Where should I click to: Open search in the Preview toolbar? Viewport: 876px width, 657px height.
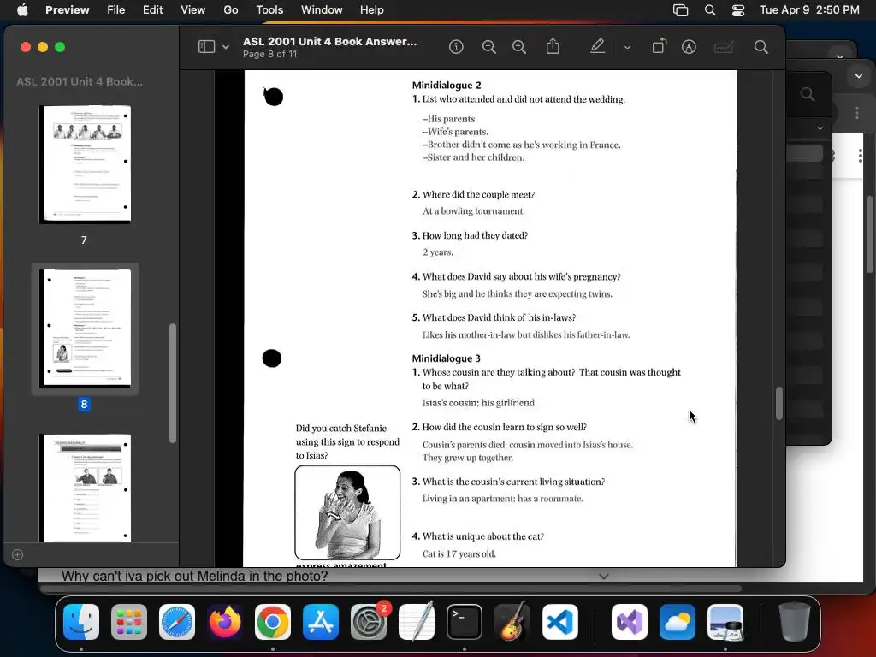tap(761, 47)
